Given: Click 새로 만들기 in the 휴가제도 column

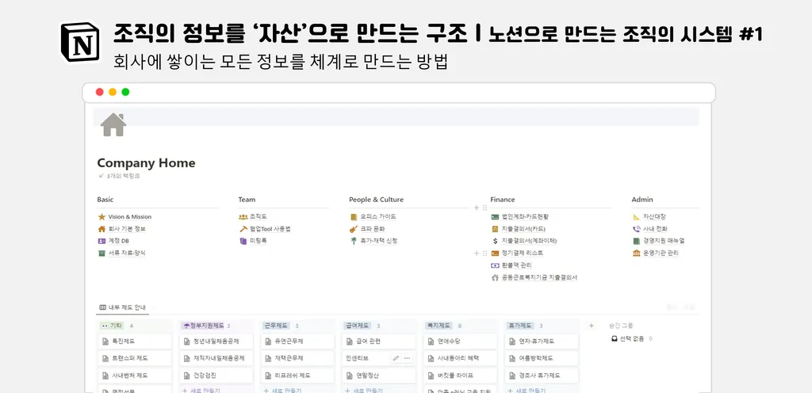Looking at the screenshot, I should coord(527,391).
